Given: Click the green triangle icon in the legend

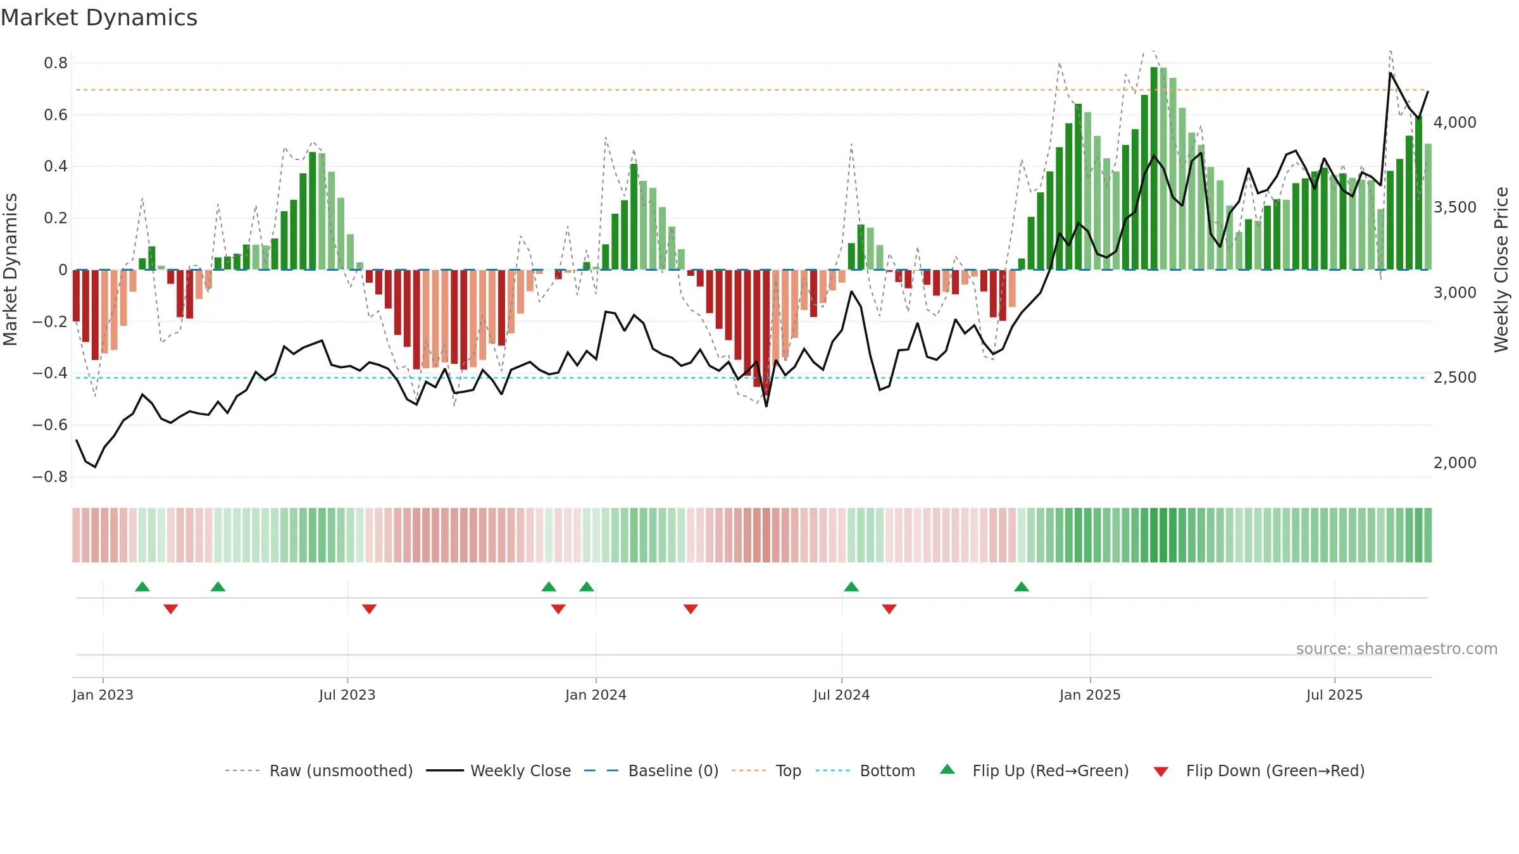Looking at the screenshot, I should point(947,769).
